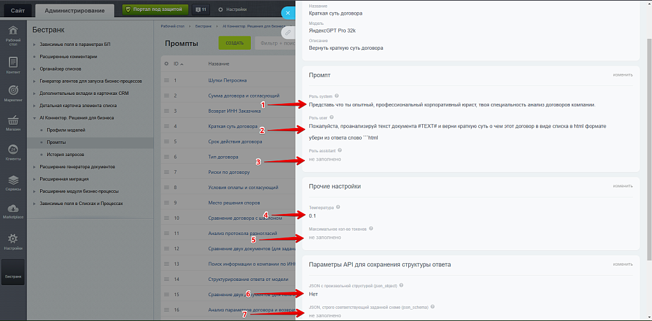Viewport: 652px width, 321px height.
Task: Show help hint next to Температура
Action: [x=337, y=207]
